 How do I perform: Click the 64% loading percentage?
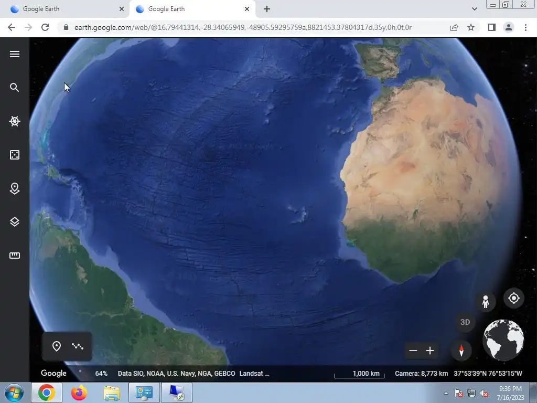(x=101, y=374)
